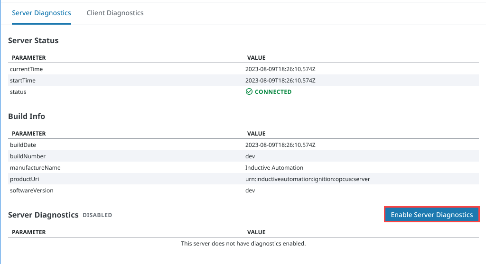The image size is (486, 264).
Task: Click the startTime parameter name
Action: point(23,81)
